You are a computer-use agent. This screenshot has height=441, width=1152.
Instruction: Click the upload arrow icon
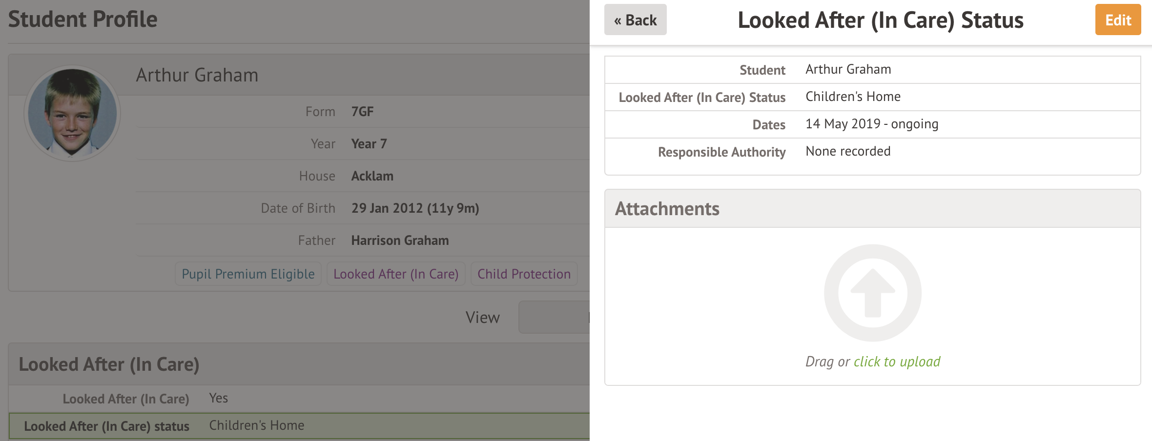coord(872,293)
